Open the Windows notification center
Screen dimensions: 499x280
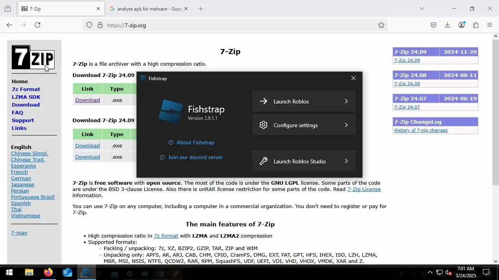point(486,272)
